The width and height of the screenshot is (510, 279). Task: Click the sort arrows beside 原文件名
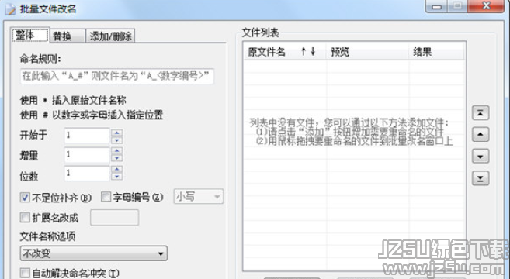tap(308, 51)
